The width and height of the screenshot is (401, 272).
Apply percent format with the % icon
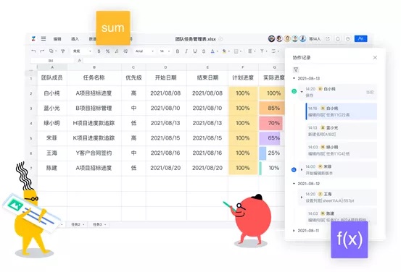click(x=107, y=51)
